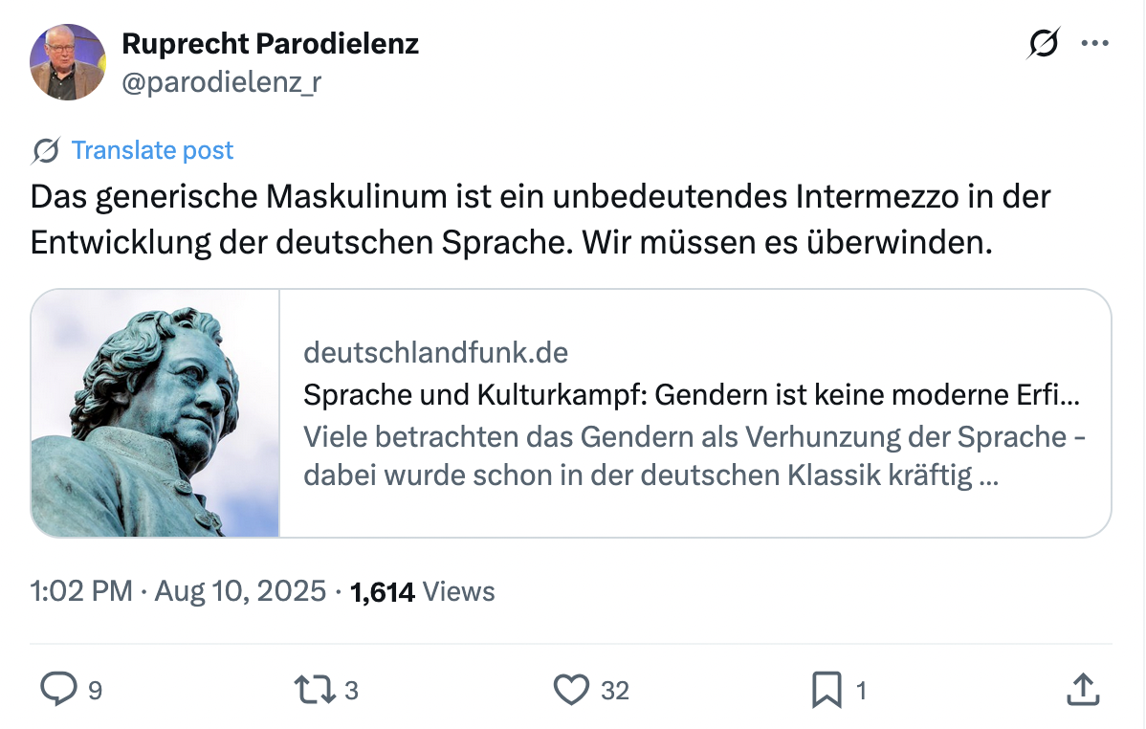1146x729 pixels.
Task: Click the like count number 32
Action: click(615, 690)
